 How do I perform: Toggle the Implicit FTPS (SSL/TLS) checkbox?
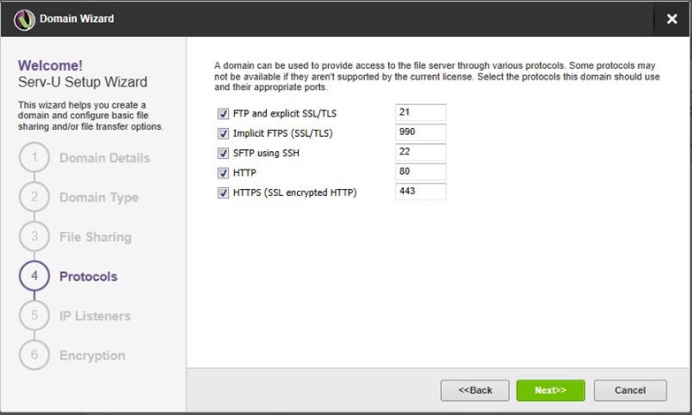pos(223,133)
